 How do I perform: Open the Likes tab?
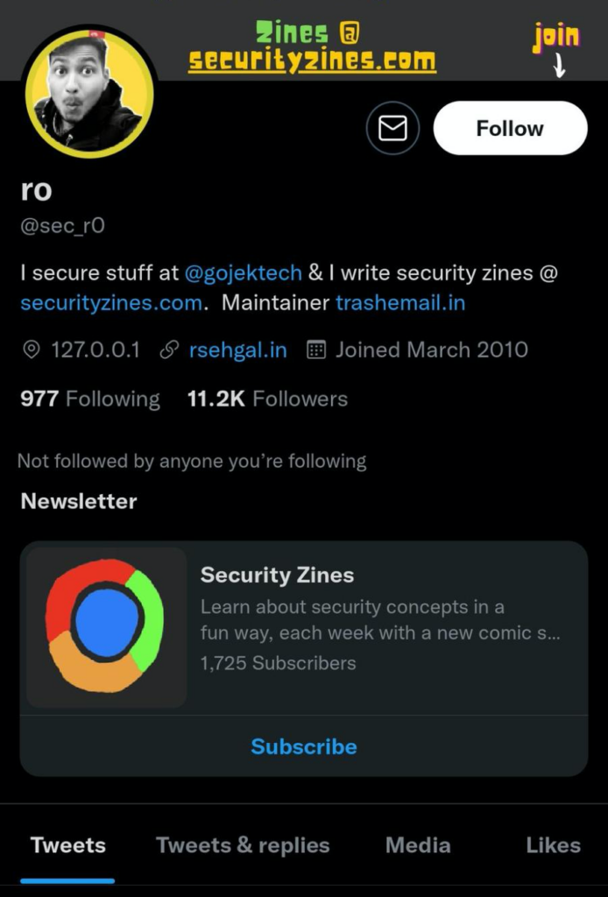(553, 845)
